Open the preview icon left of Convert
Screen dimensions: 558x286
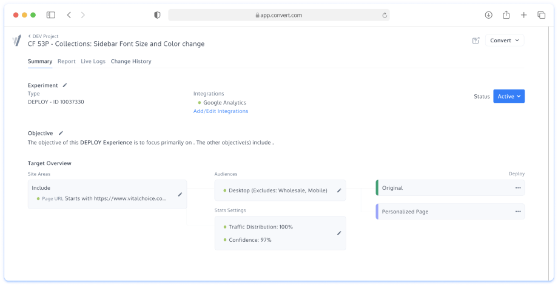pyautogui.click(x=476, y=41)
